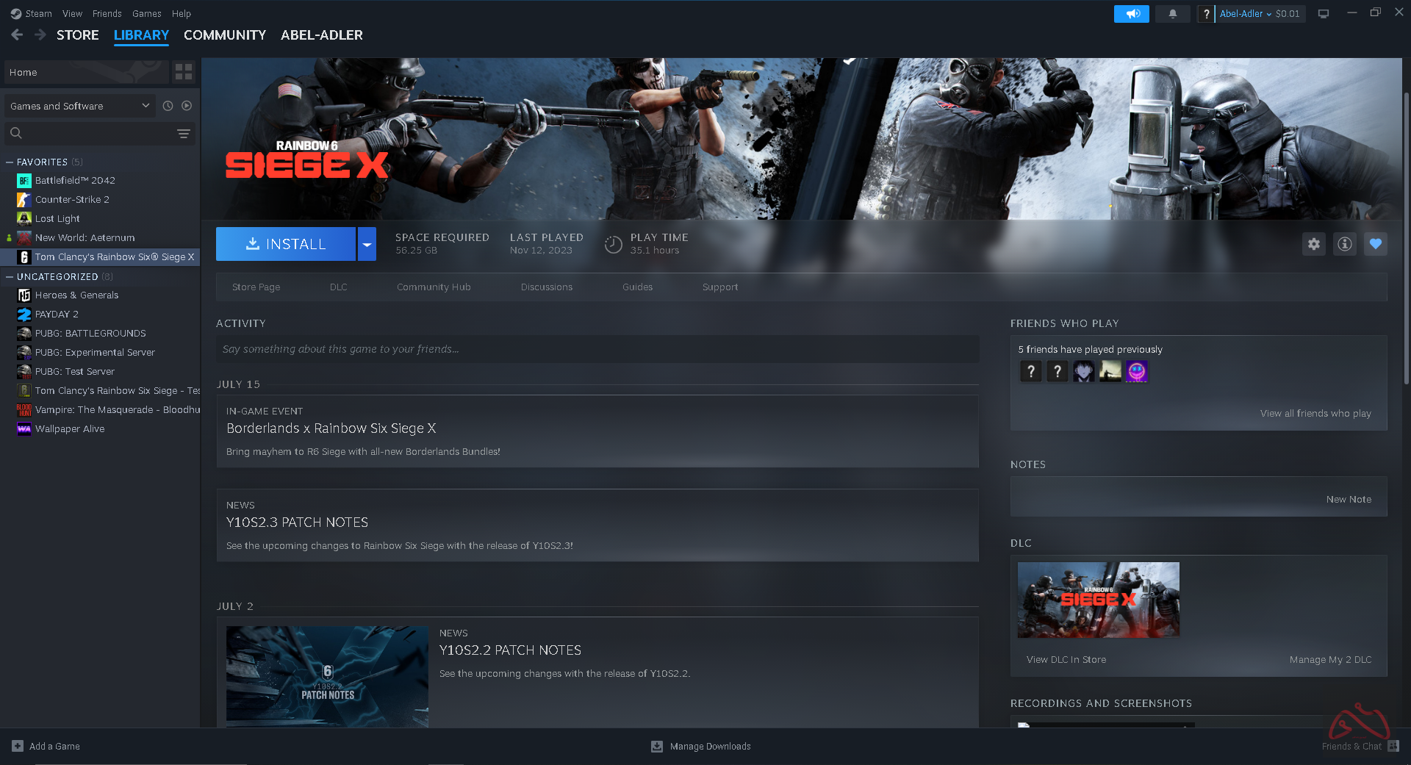The height and width of the screenshot is (765, 1411).
Task: Switch library to grid collections view
Action: (184, 72)
